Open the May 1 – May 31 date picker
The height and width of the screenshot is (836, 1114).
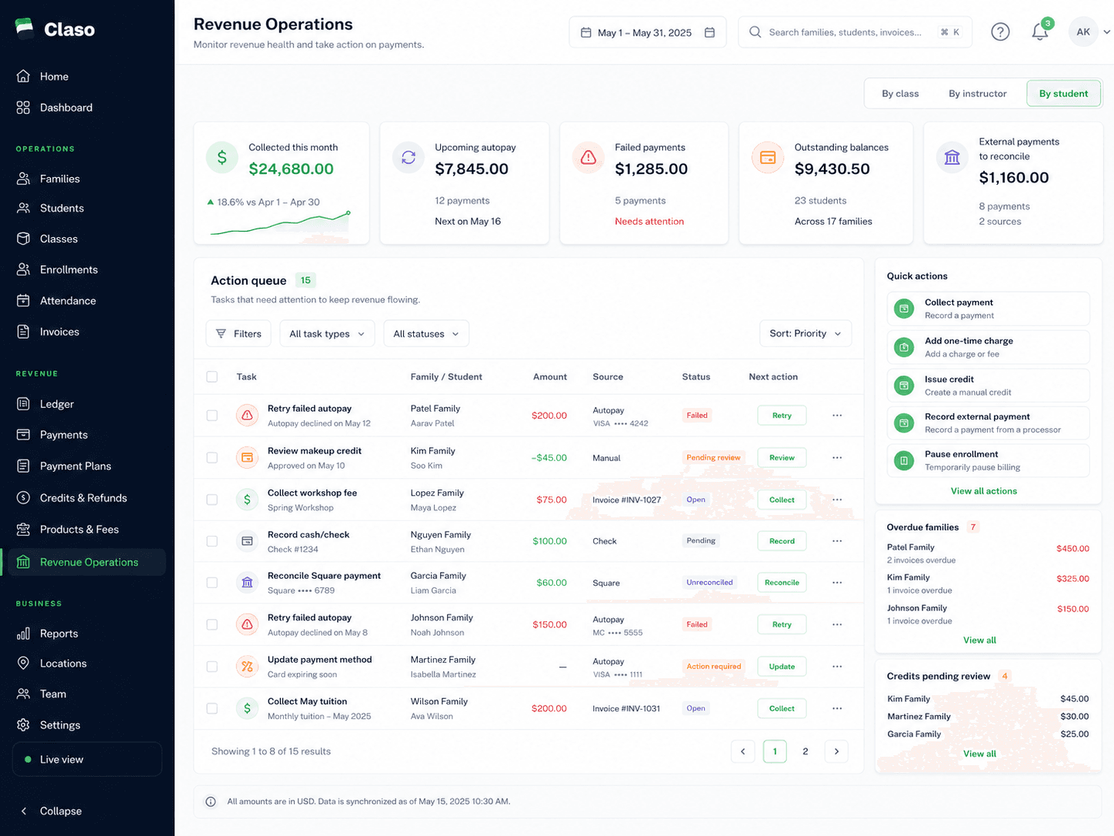[648, 32]
